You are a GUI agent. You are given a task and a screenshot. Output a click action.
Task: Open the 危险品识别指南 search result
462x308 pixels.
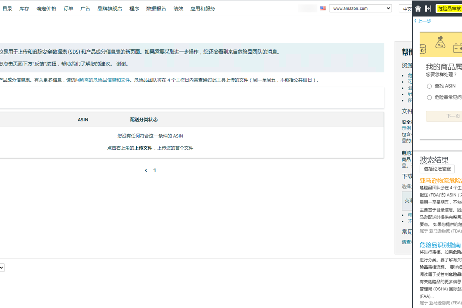click(x=440, y=245)
